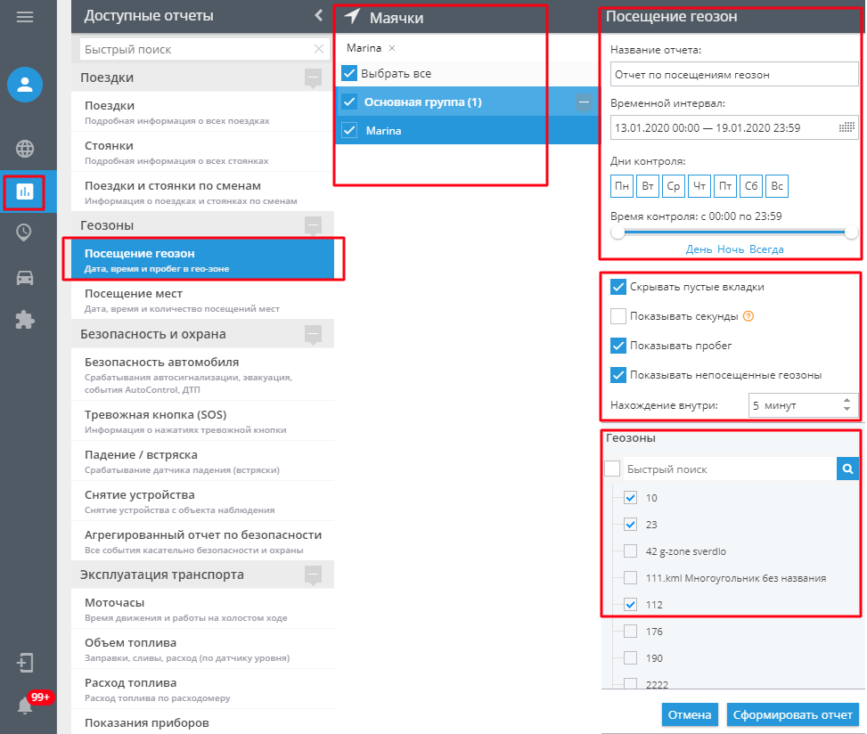
Task: Click the Ночь time preset link
Action: coord(731,249)
